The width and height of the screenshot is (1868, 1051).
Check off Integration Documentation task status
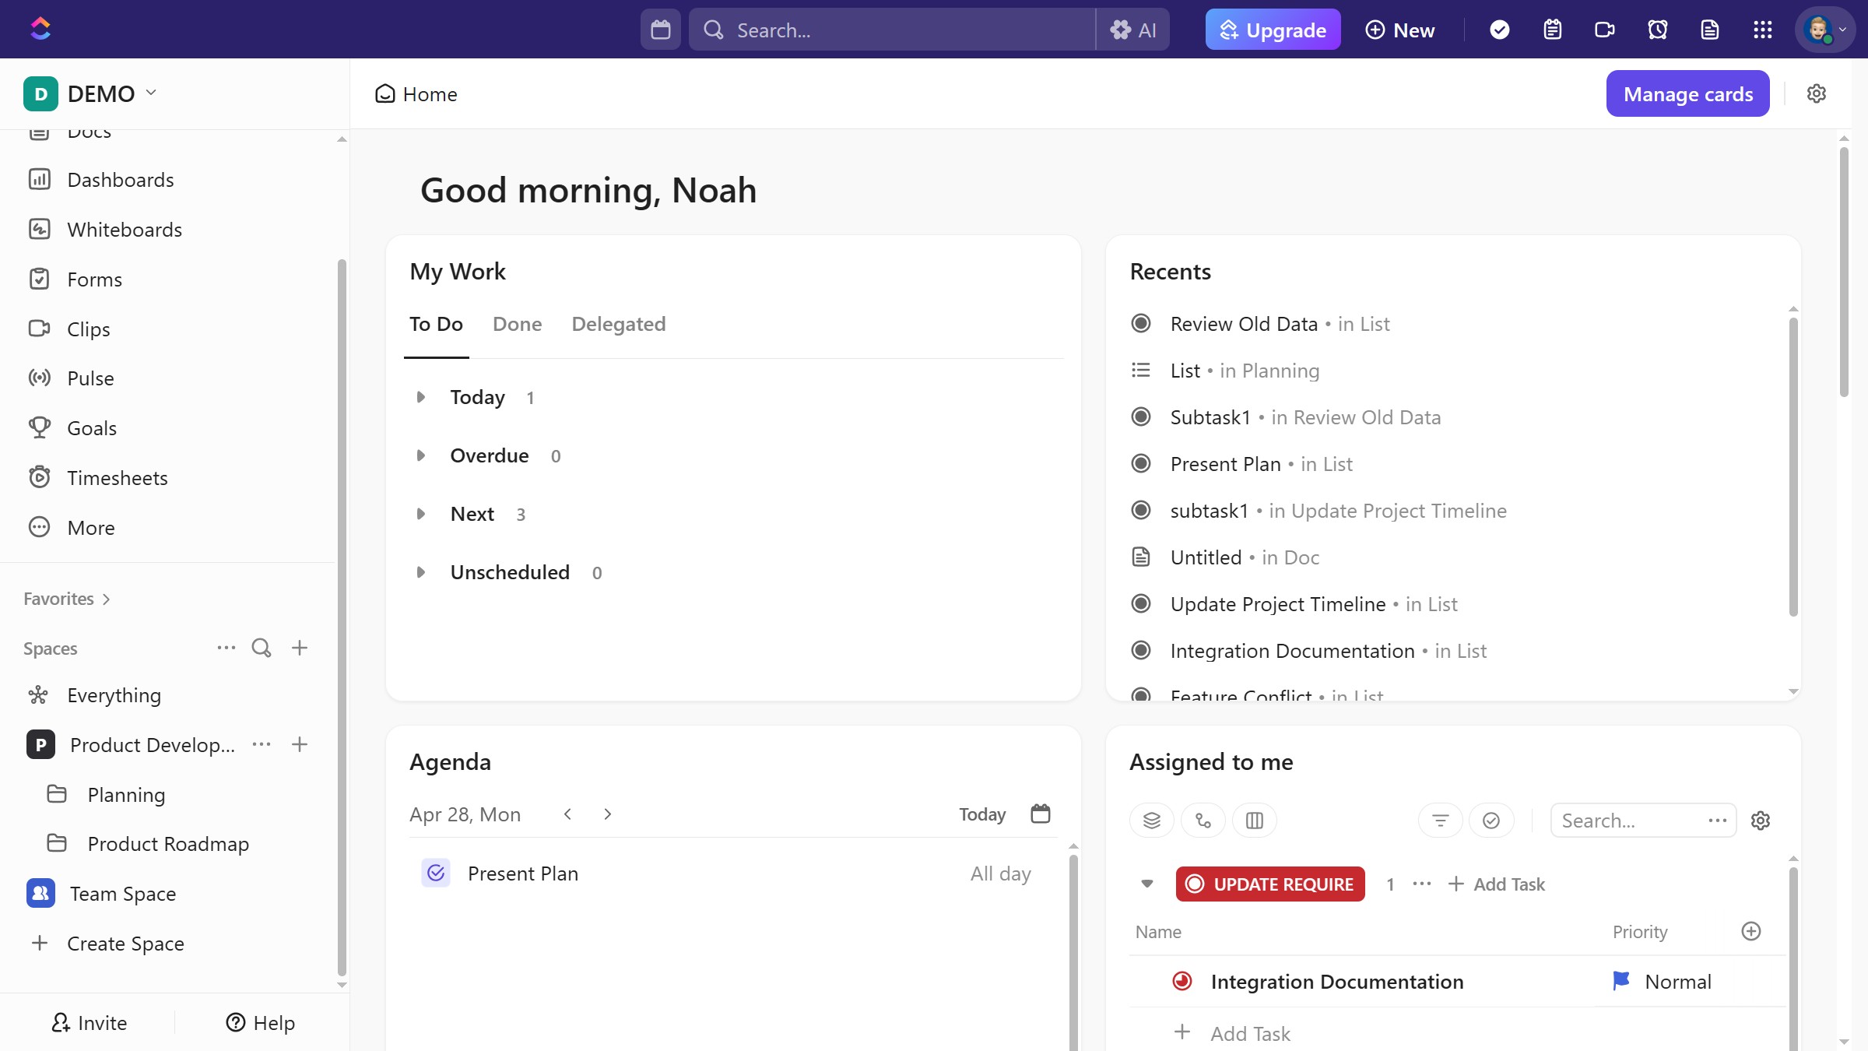[x=1182, y=982]
